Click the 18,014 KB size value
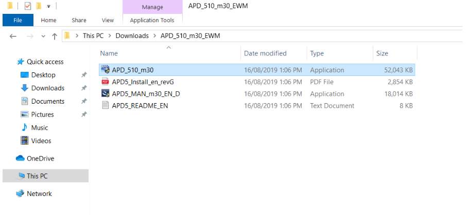The width and height of the screenshot is (467, 215). (399, 94)
